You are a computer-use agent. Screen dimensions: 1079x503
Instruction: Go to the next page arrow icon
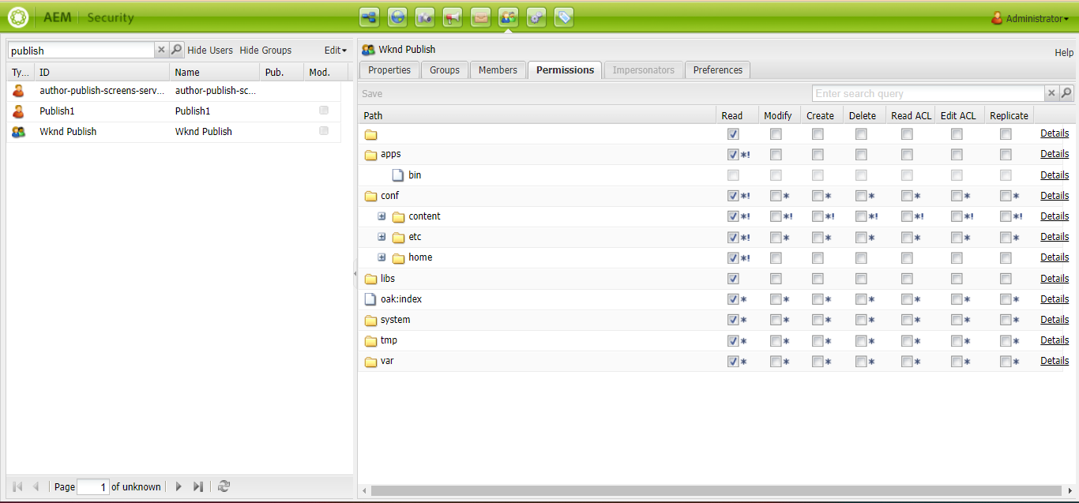tap(179, 486)
